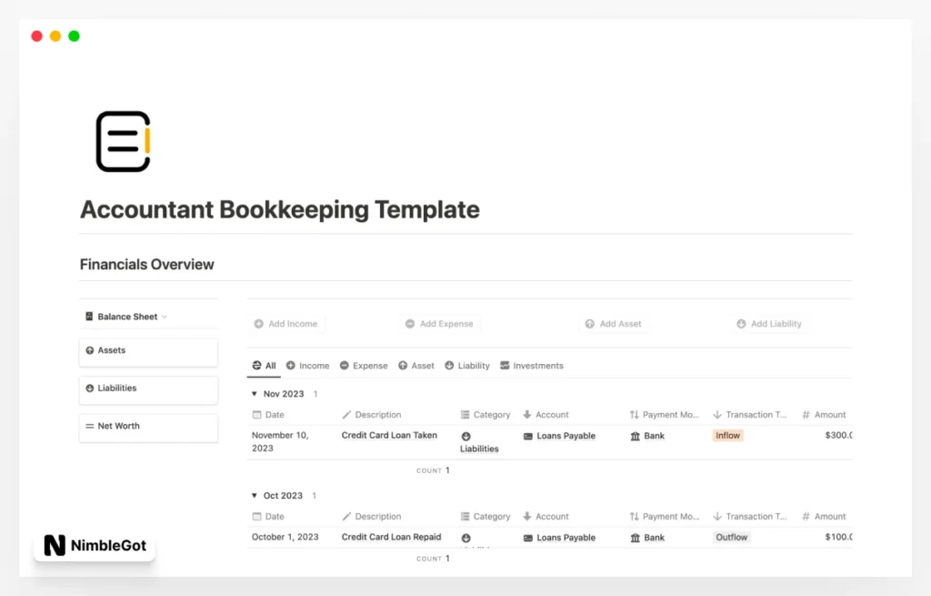Click the Investments chart icon on filter bar

pyautogui.click(x=504, y=365)
